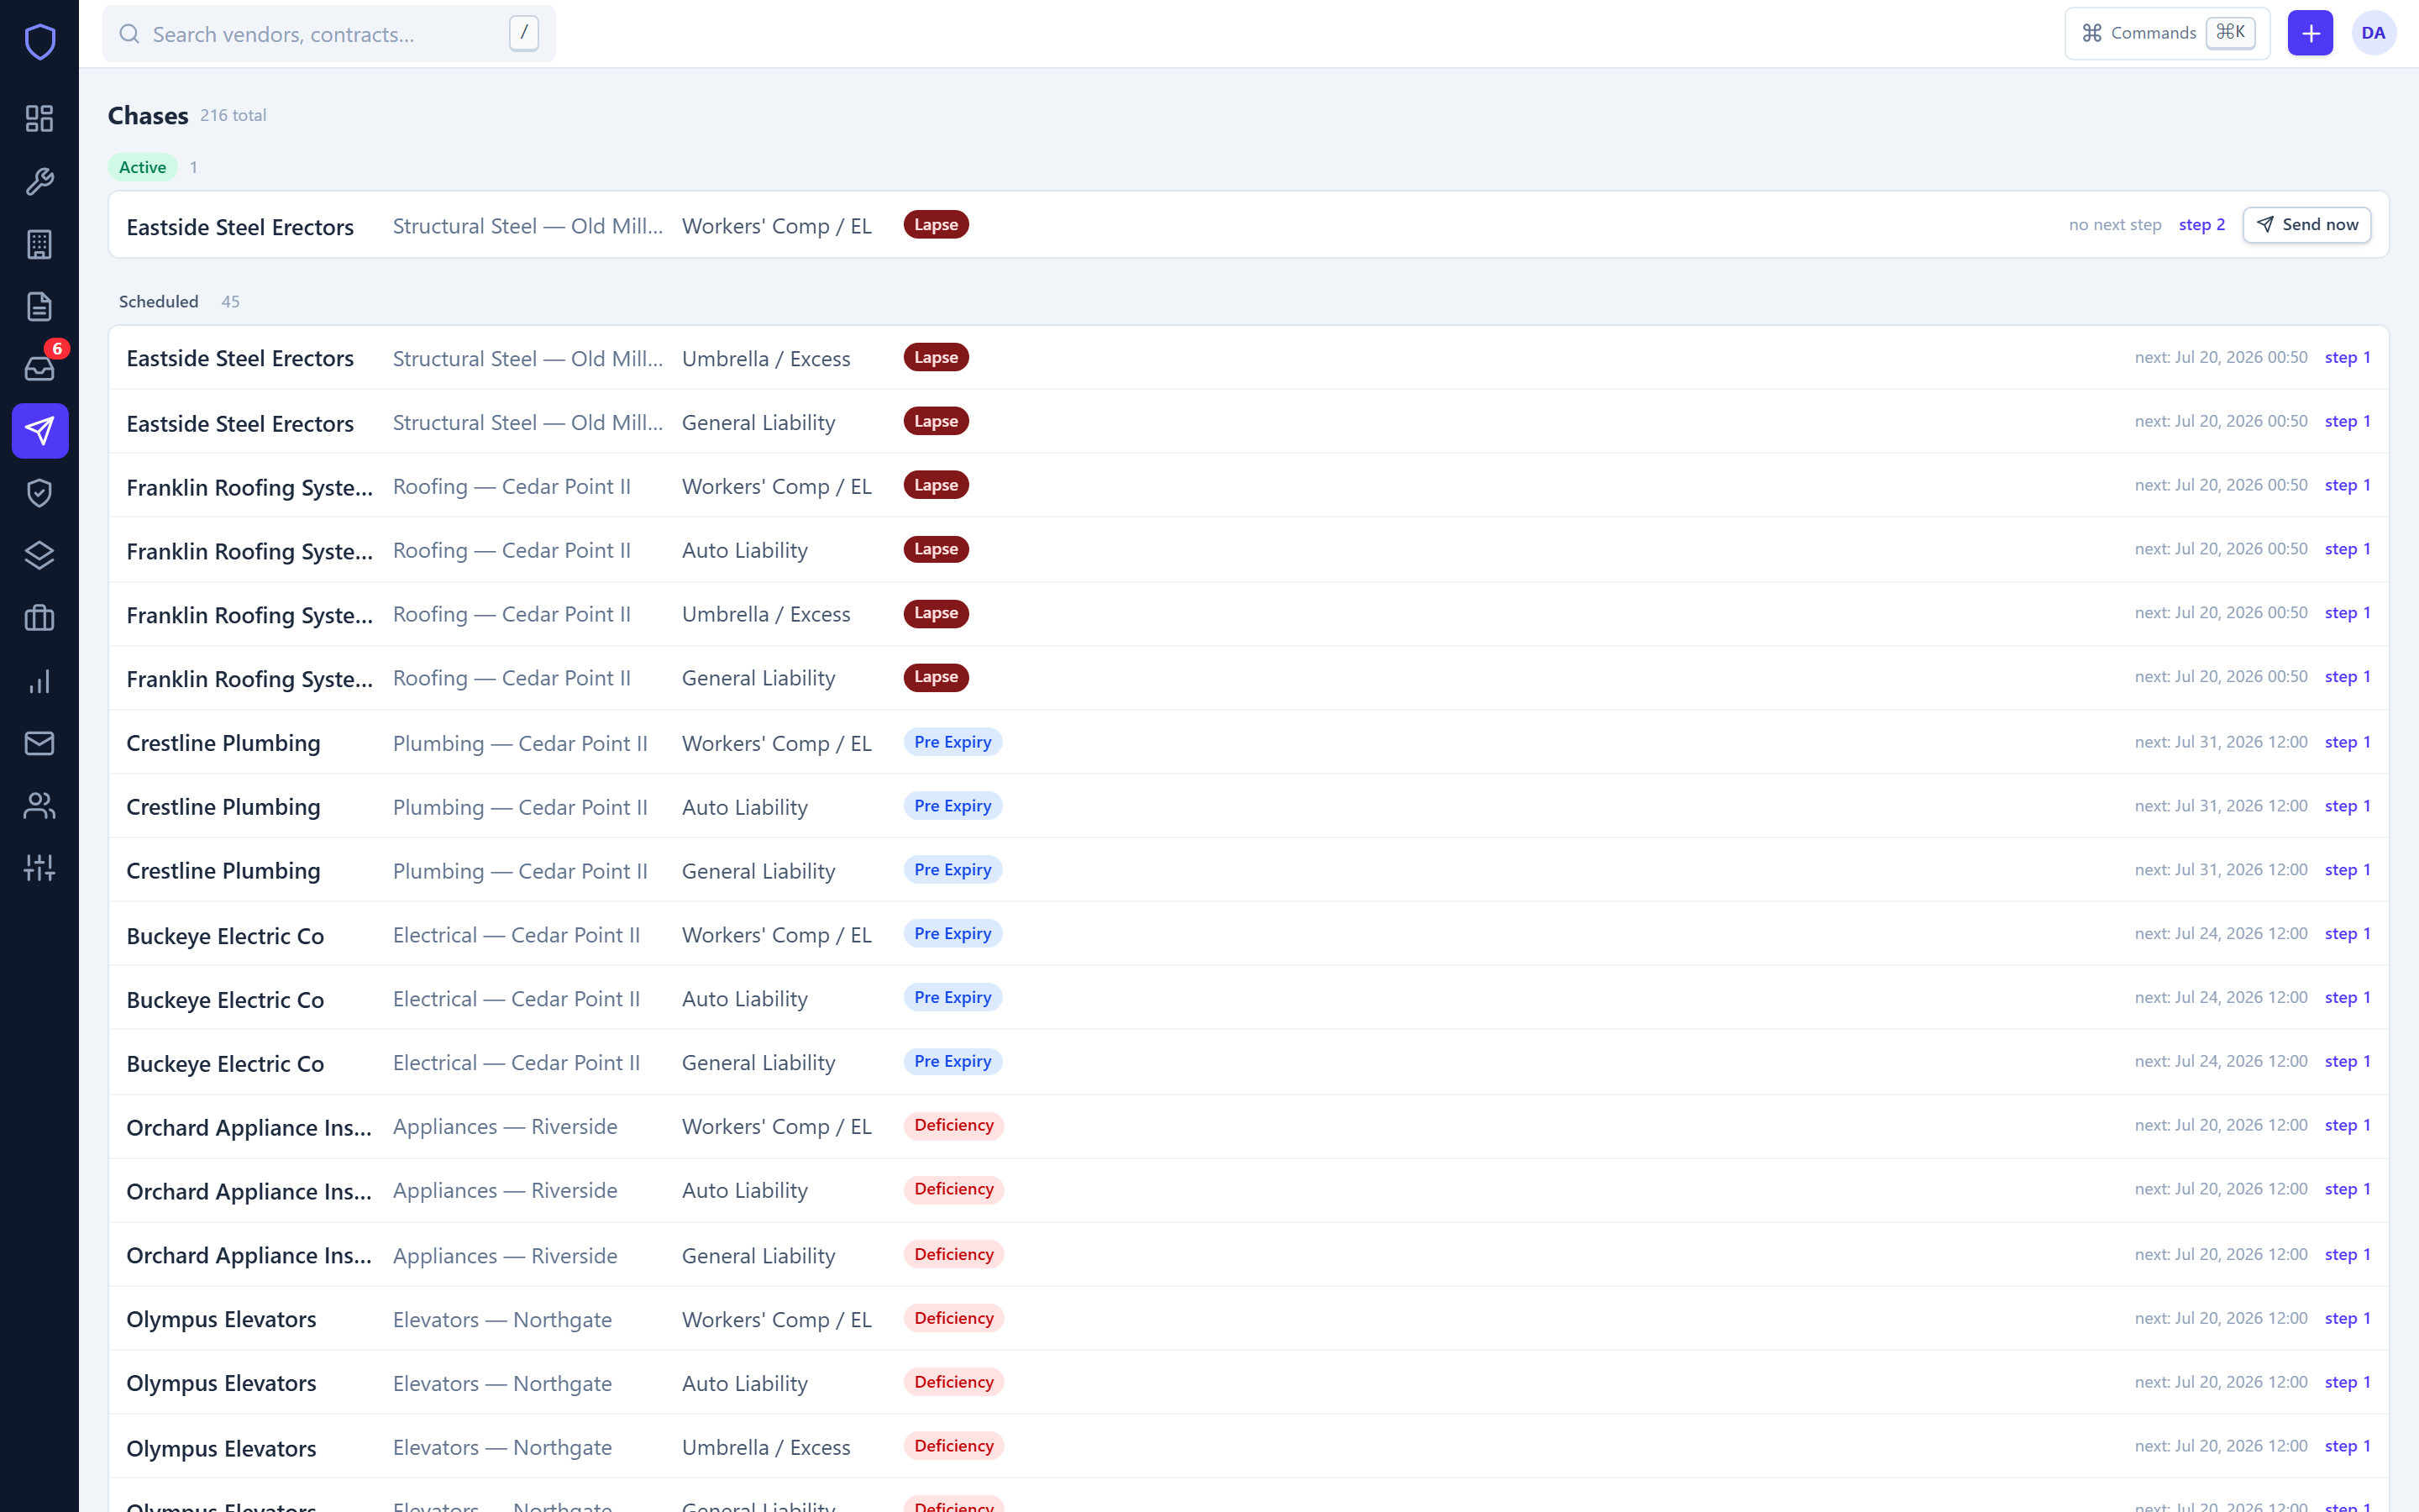Image resolution: width=2419 pixels, height=1512 pixels.
Task: Click step 2 link on the active chase
Action: pyautogui.click(x=2201, y=225)
